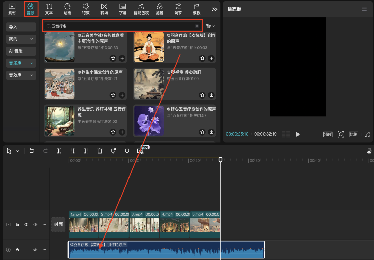Image resolution: width=374 pixels, height=260 pixels.
Task: Download the 舒心五音疗愈 audio track
Action: coord(211,132)
